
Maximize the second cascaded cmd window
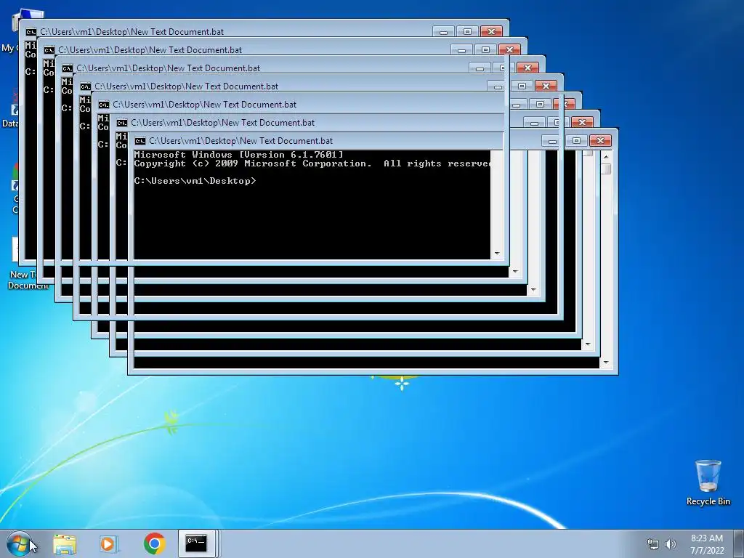pyautogui.click(x=485, y=50)
